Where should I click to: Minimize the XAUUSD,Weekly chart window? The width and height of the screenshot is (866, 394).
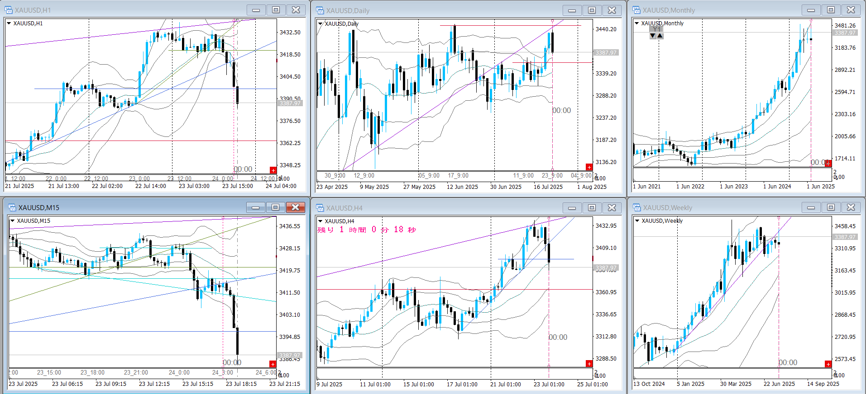pos(811,208)
